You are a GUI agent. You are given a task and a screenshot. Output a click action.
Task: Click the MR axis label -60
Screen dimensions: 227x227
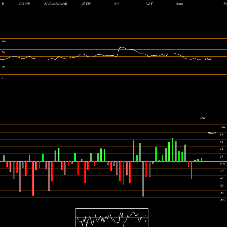pos(222,186)
